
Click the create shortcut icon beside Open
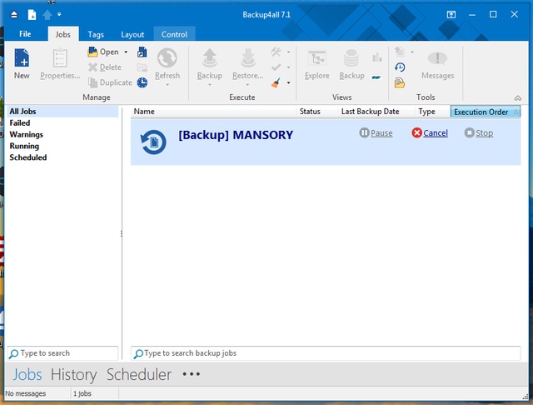142,52
